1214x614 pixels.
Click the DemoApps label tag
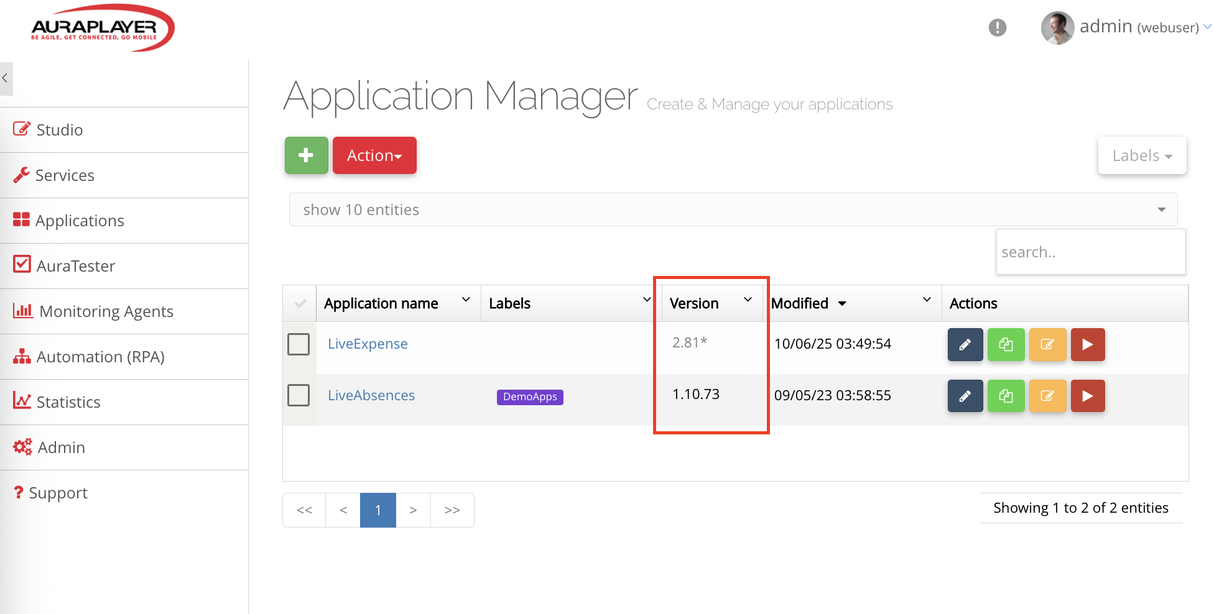[x=530, y=397]
